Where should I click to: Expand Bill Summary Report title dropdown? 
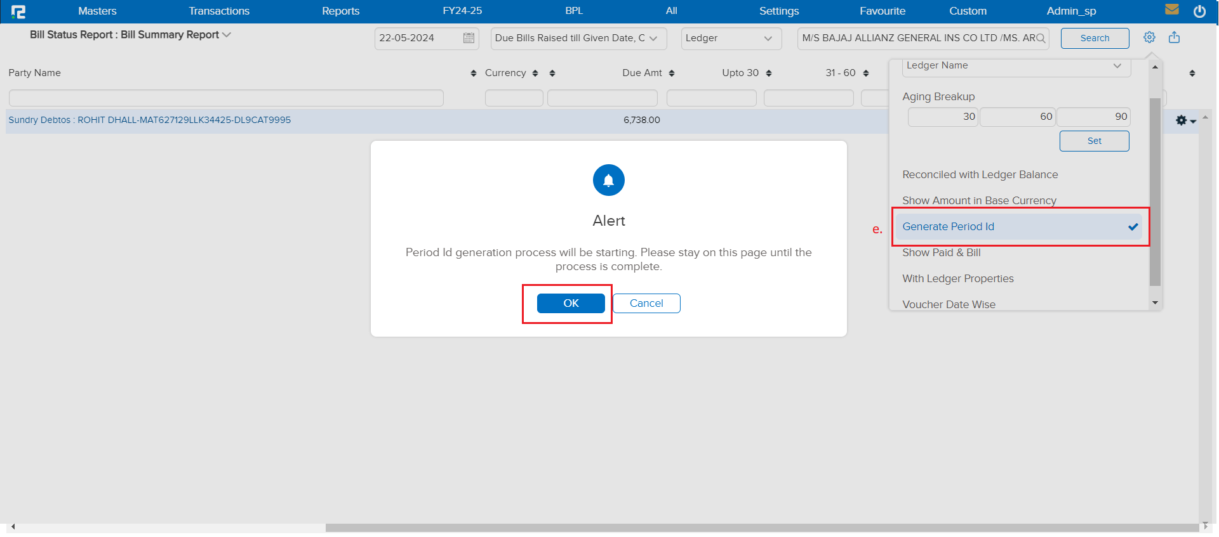227,35
